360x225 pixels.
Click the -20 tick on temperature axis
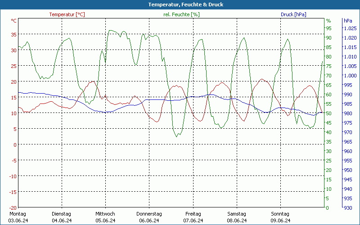13,208
